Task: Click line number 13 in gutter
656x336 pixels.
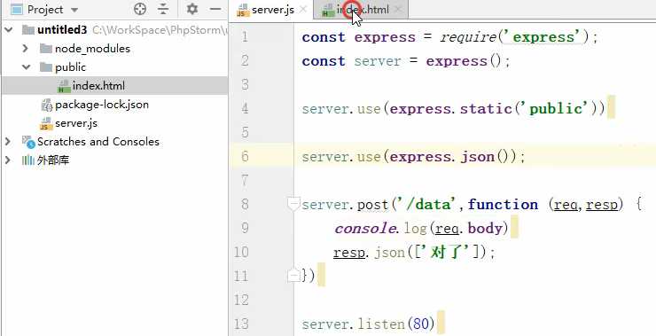Action: pos(241,324)
